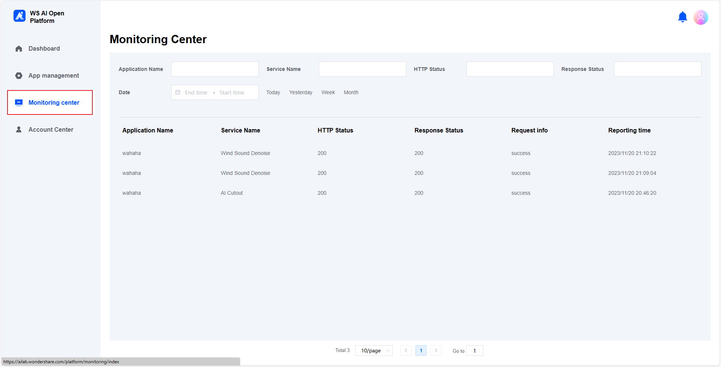Select page 1 in pagination
Viewport: 721px width, 367px height.
click(x=421, y=350)
